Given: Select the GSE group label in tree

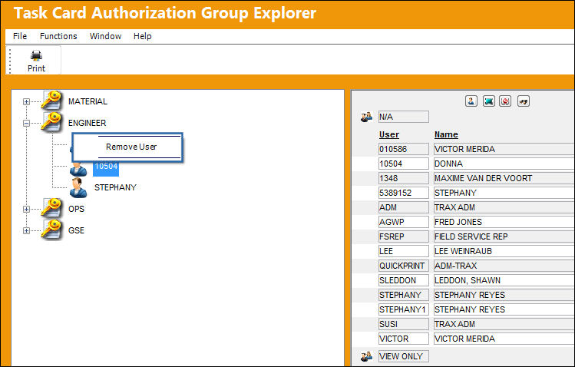Looking at the screenshot, I should (x=76, y=230).
